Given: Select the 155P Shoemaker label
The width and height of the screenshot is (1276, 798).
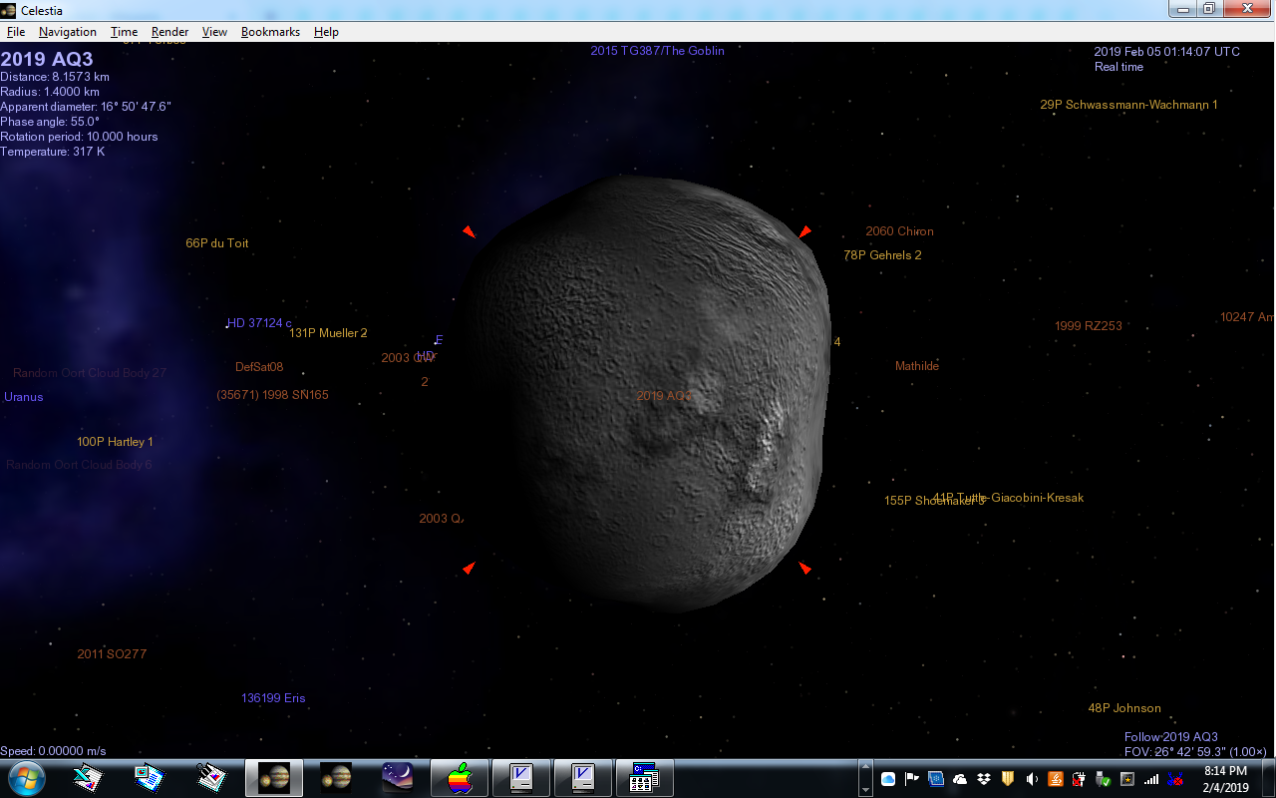Looking at the screenshot, I should [x=934, y=501].
